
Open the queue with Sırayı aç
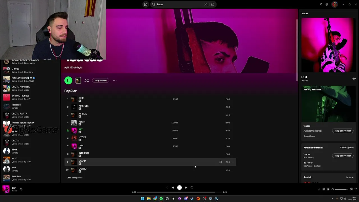coord(350,177)
